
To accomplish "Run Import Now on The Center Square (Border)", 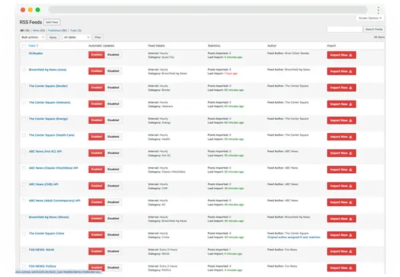I will (x=341, y=87).
